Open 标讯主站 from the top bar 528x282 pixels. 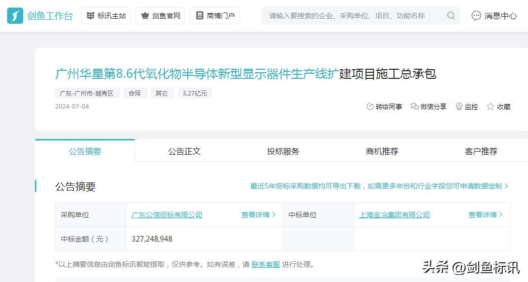106,16
